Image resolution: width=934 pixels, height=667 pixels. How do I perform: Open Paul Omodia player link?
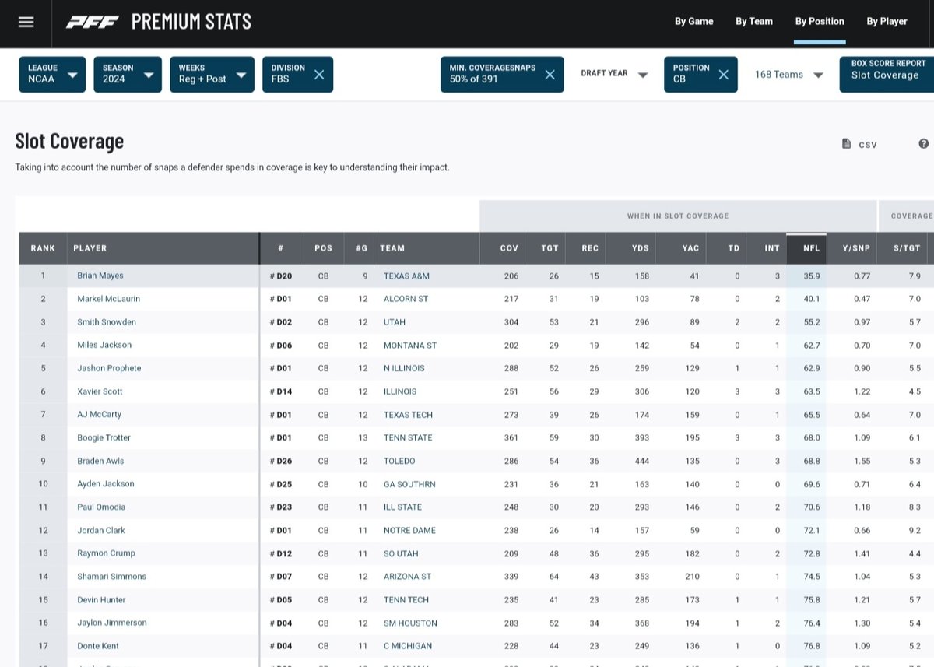101,507
